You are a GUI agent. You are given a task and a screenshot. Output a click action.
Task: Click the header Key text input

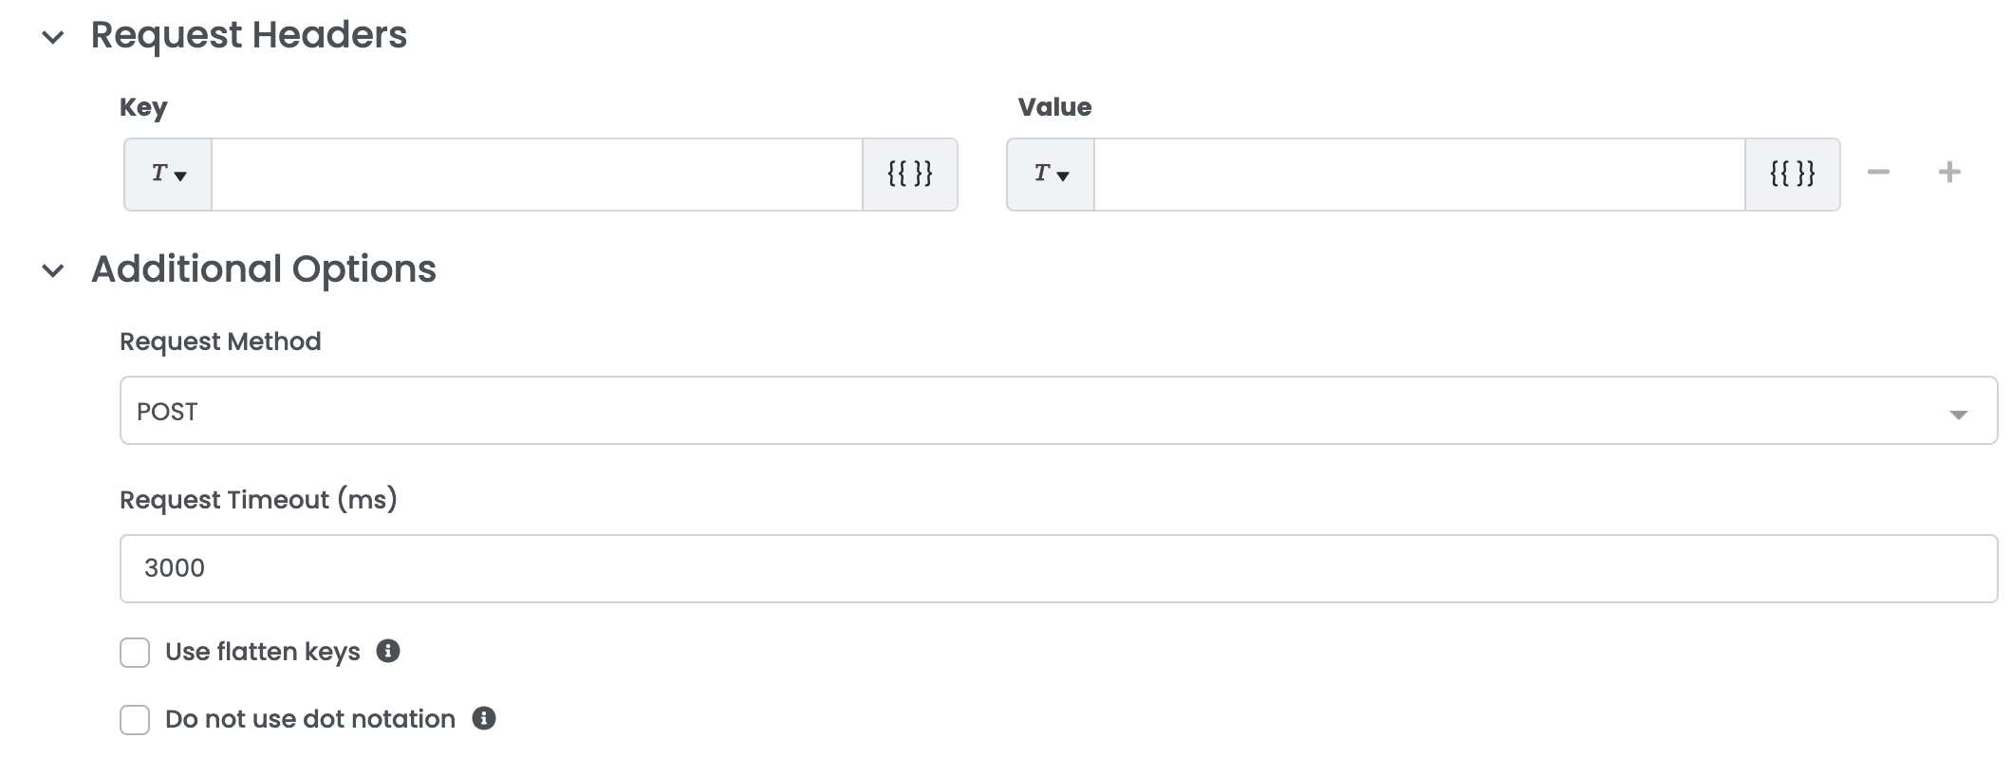pyautogui.click(x=536, y=175)
